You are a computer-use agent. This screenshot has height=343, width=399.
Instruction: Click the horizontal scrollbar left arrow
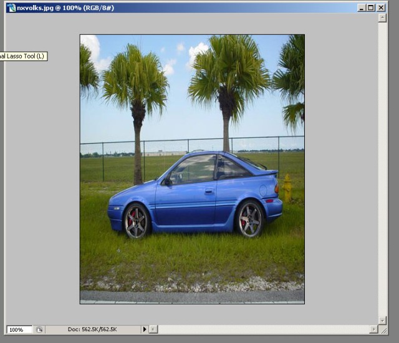pos(153,329)
